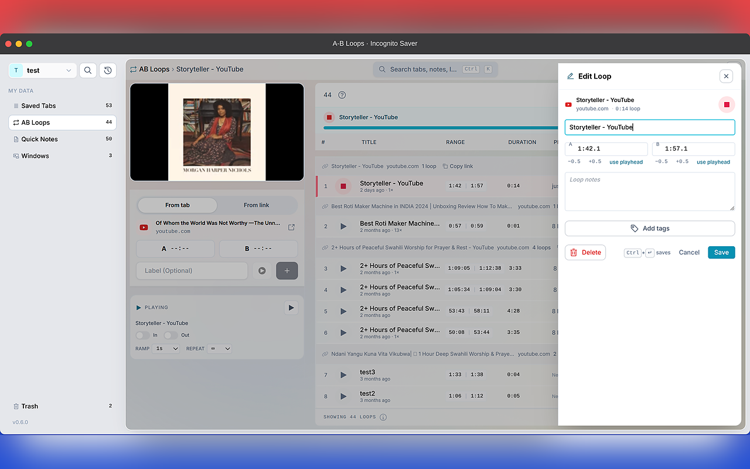Open Saved Tabs in the sidebar

(62, 106)
